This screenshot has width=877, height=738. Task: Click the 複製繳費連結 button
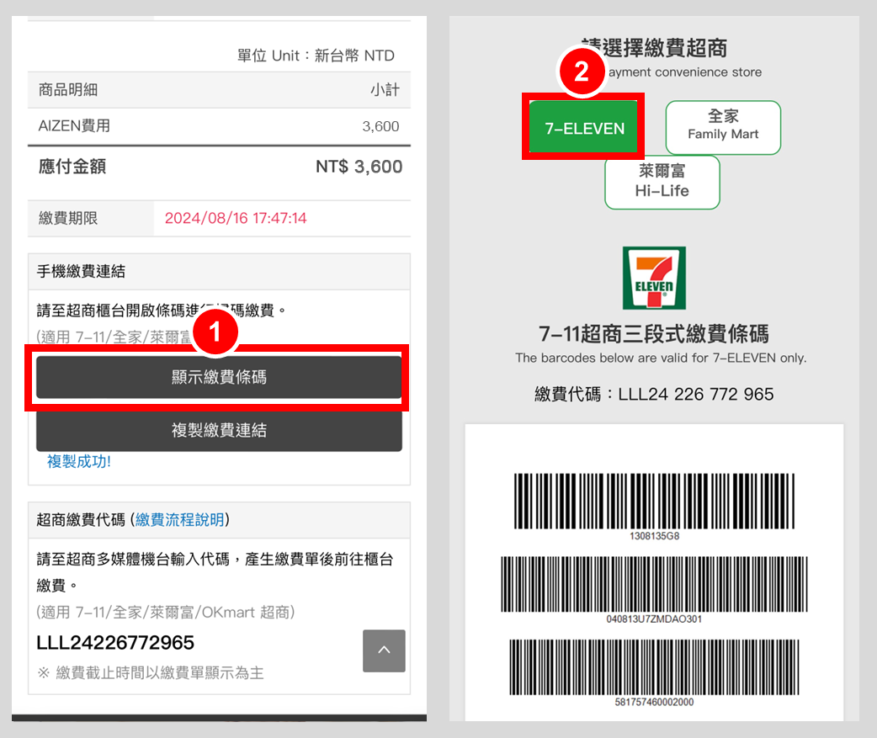tap(219, 430)
